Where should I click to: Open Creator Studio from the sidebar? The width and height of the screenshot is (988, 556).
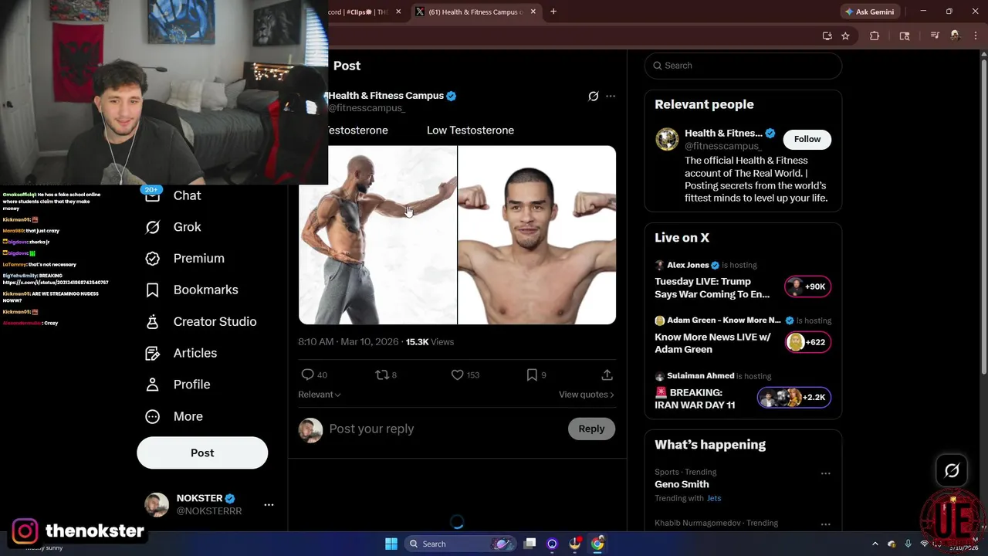201,321
